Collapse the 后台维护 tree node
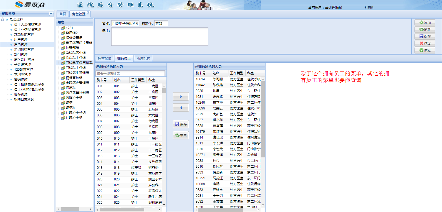442x212 pixels. (x=3, y=20)
